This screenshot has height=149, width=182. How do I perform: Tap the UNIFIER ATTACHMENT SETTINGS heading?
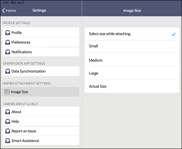pyautogui.click(x=27, y=83)
